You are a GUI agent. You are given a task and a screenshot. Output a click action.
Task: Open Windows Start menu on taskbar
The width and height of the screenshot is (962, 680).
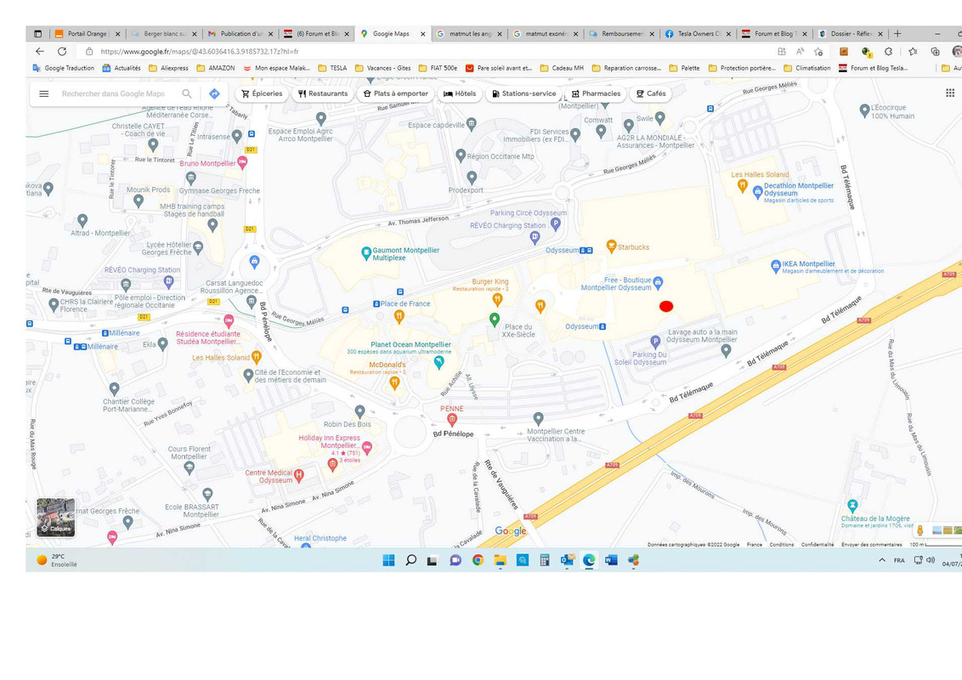[x=388, y=559]
